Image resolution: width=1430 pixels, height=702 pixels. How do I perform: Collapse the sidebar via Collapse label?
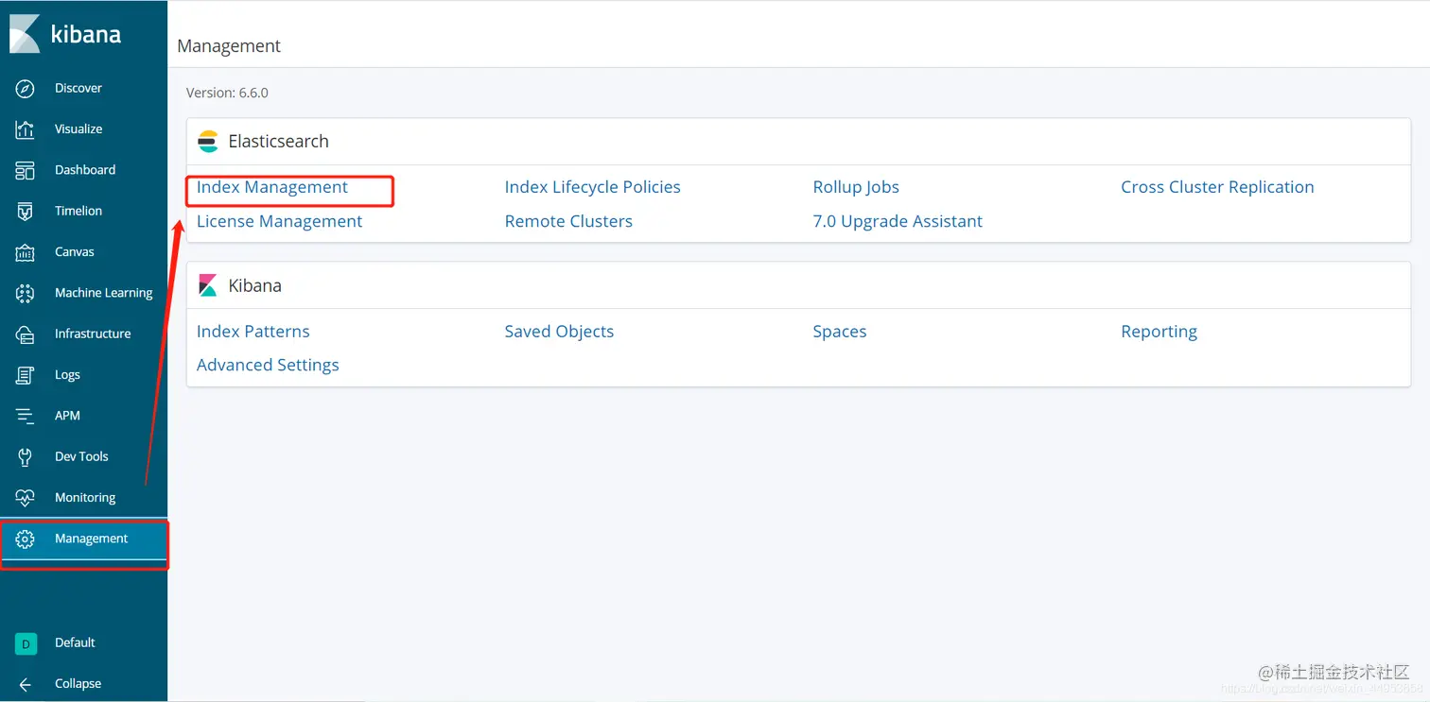(x=78, y=684)
